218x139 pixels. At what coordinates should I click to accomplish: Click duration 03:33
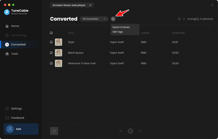pyautogui.click(x=175, y=63)
